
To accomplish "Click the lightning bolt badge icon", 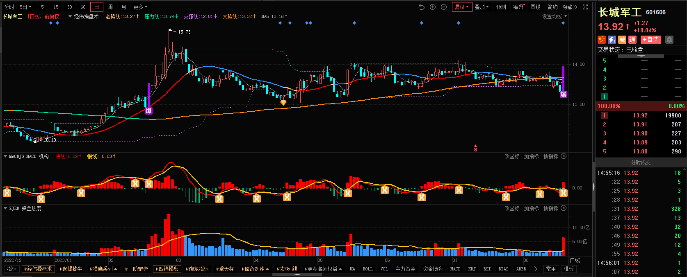I will [x=612, y=40].
